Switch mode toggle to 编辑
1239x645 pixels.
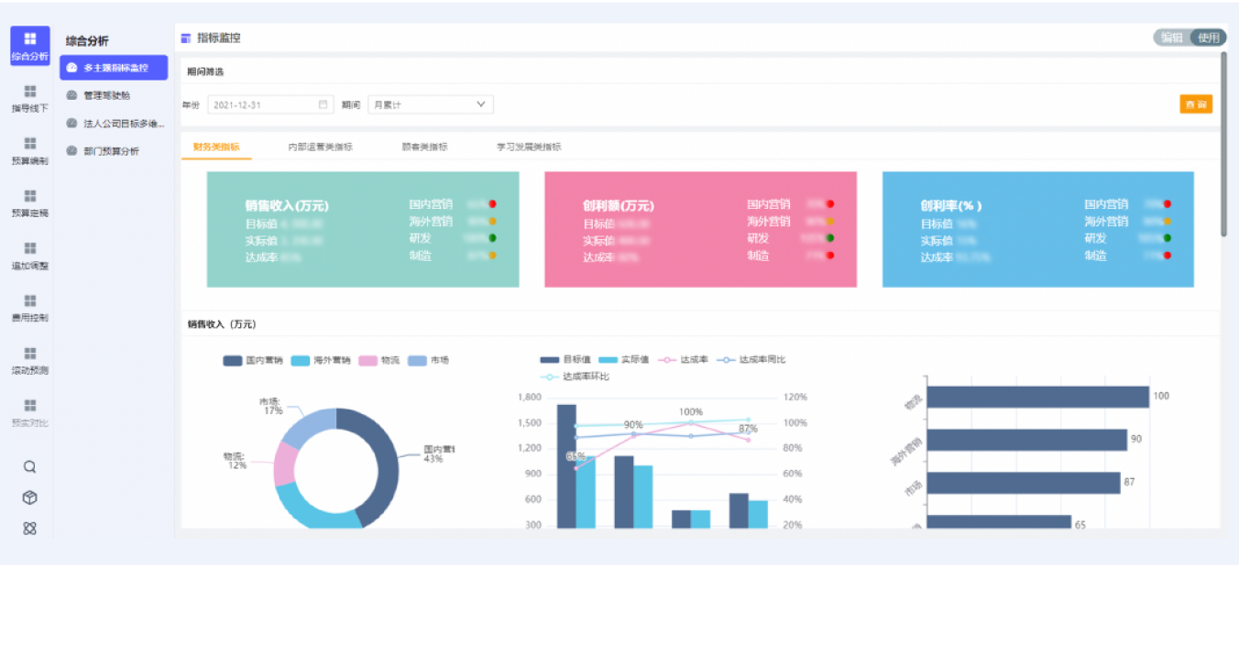pyautogui.click(x=1171, y=38)
